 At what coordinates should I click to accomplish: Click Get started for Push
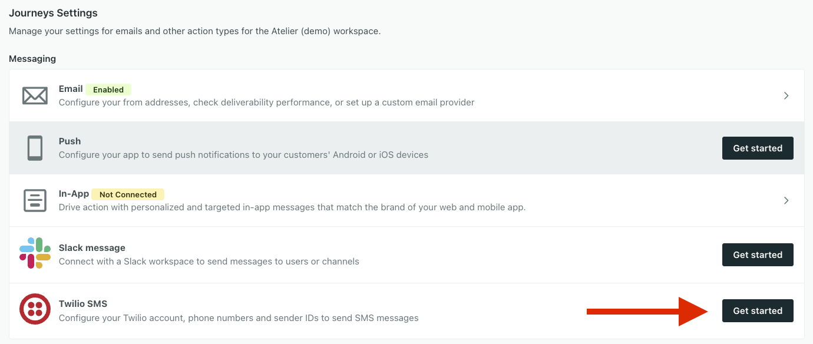(758, 148)
